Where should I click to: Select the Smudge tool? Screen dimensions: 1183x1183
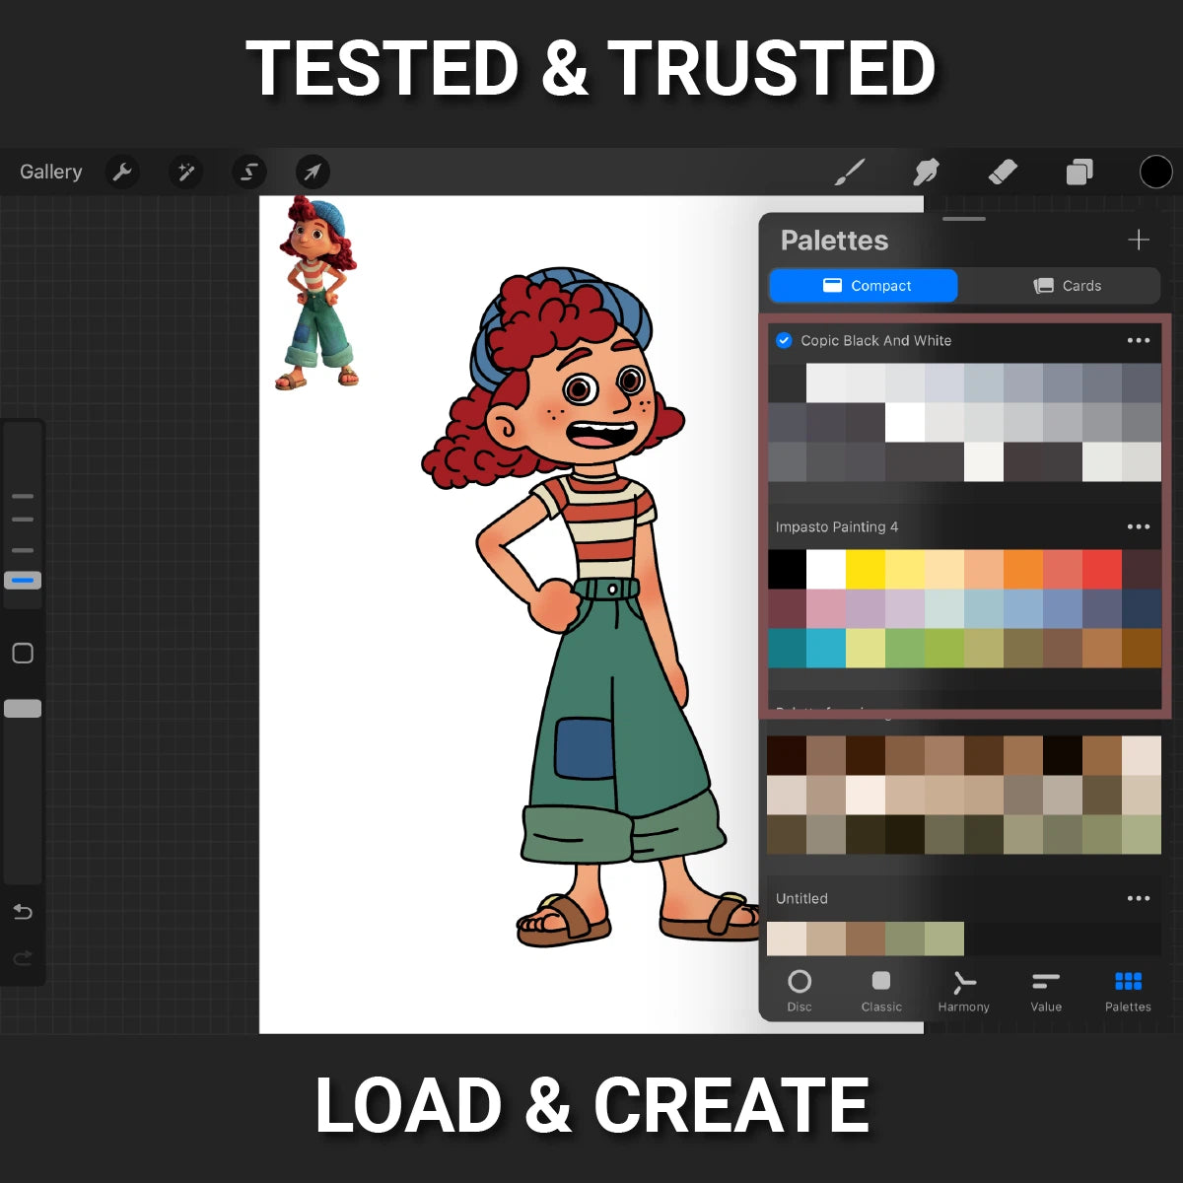point(926,173)
